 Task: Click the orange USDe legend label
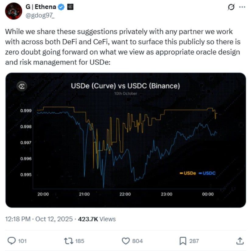tap(189, 173)
